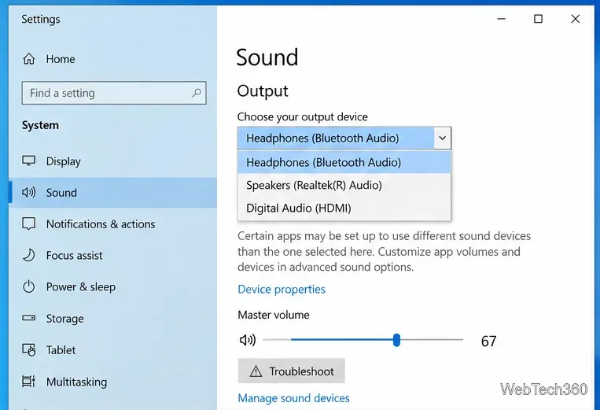The image size is (600, 410).
Task: Mute via master volume speaker icon
Action: pos(247,340)
